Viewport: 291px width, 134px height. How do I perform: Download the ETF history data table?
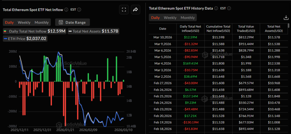[x=286, y=18]
